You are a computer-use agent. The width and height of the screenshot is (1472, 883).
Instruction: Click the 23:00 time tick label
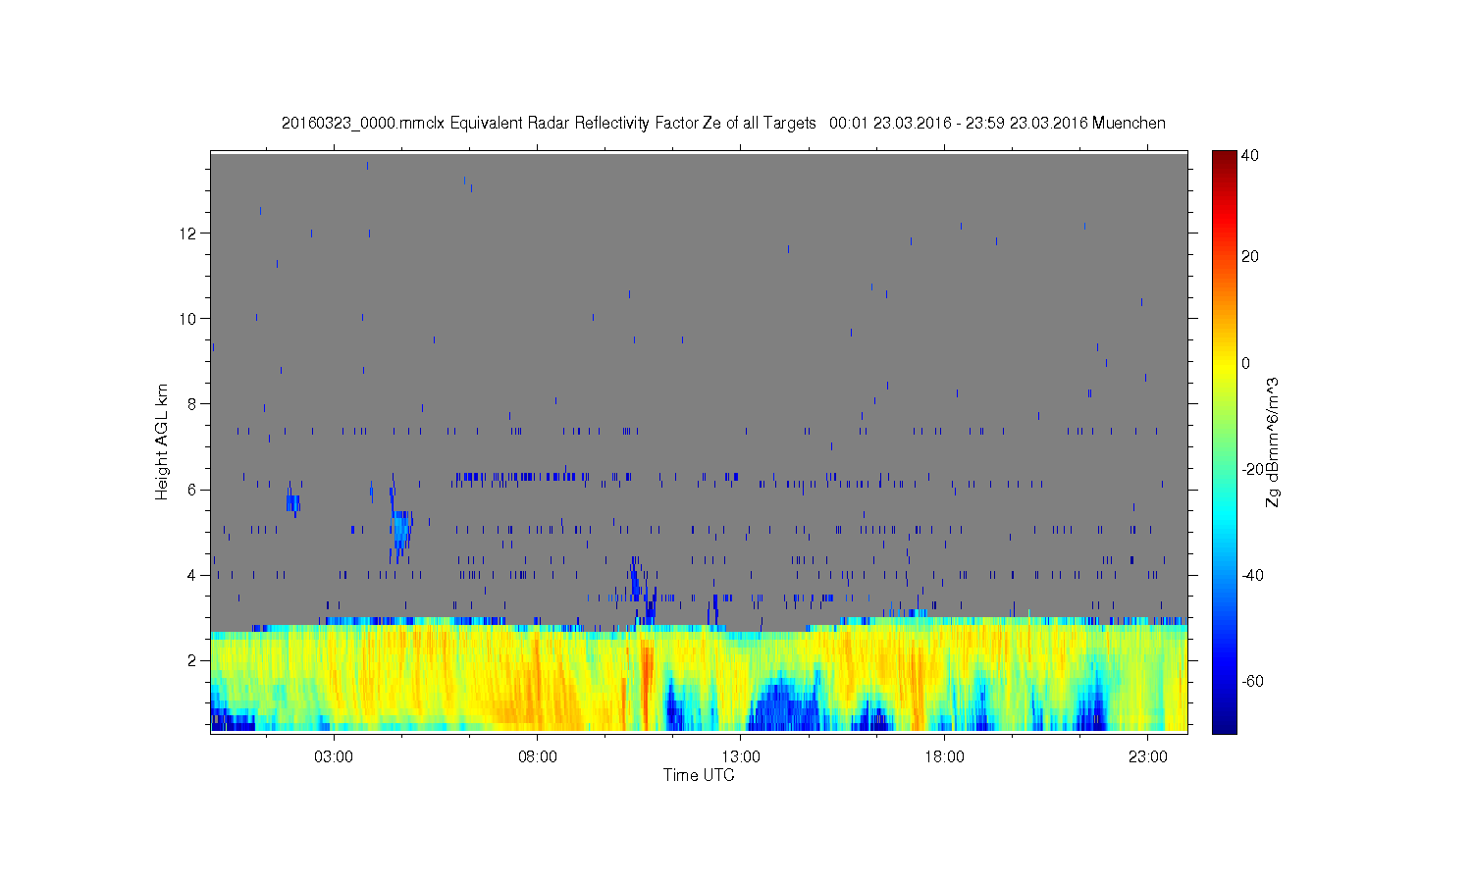point(1148,757)
